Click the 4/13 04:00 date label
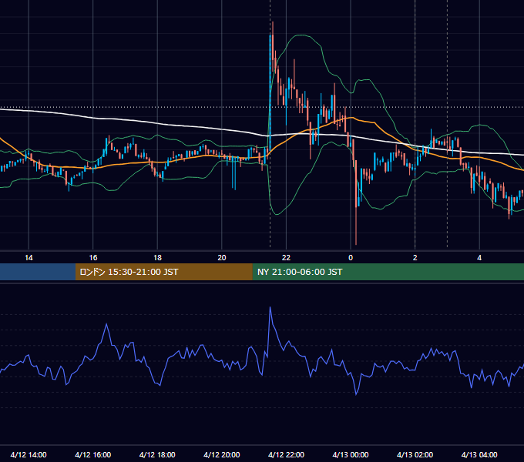524x462 pixels. 479,454
